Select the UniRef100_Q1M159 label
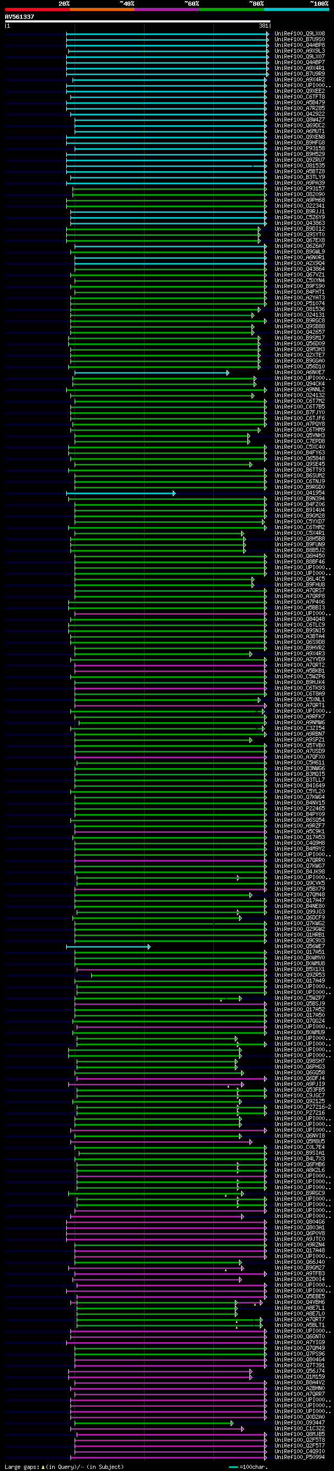Viewport: 334px width, 1471px height. 300,1376
